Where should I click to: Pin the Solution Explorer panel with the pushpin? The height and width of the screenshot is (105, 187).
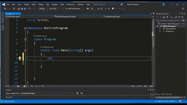click(182, 14)
